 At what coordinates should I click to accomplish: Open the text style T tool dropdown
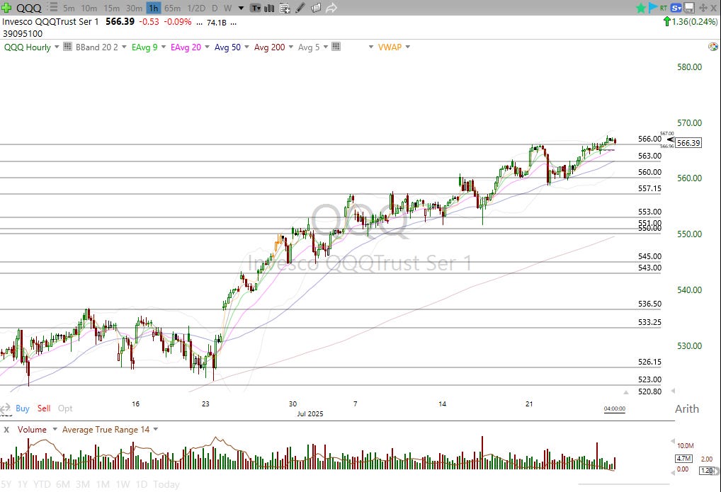point(256,8)
